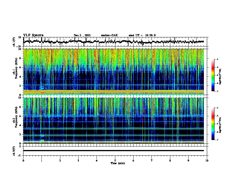This screenshot has height=180, width=233.
Task: Click the "start UT = 10:50:0" header text
Action: click(142, 35)
